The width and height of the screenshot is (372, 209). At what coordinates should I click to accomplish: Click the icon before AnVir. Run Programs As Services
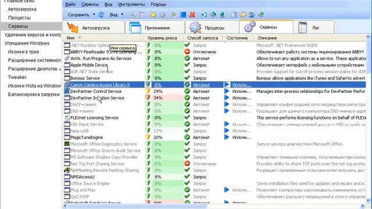67,58
